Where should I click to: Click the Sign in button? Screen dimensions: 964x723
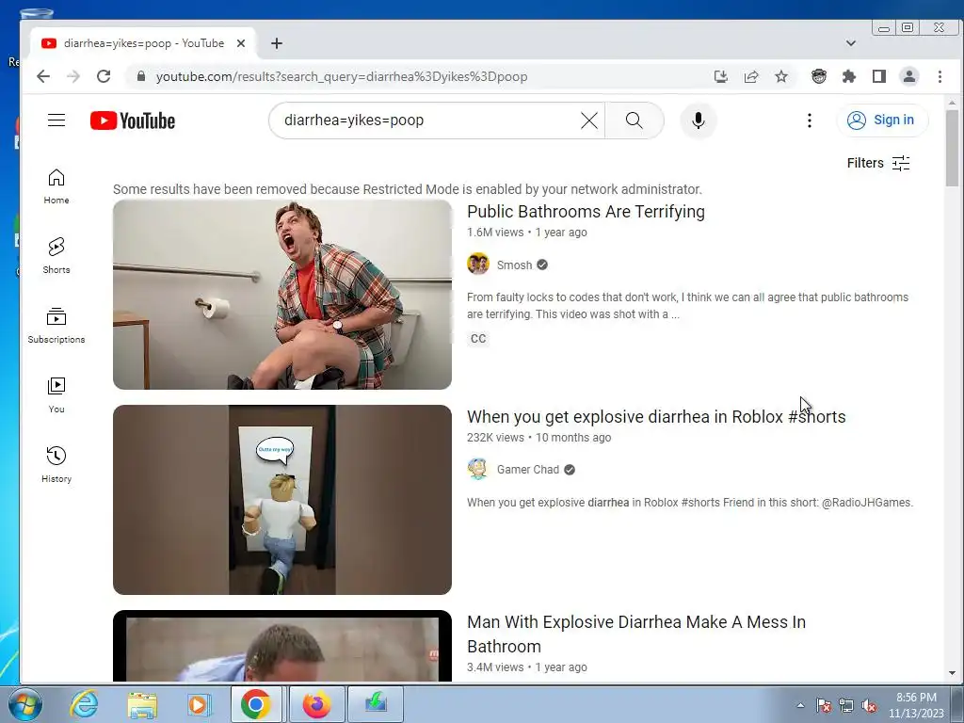click(x=882, y=120)
